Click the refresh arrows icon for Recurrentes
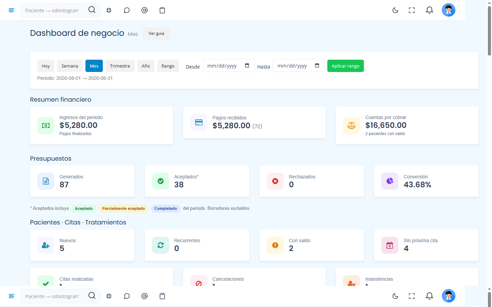492x307 pixels. point(161,245)
